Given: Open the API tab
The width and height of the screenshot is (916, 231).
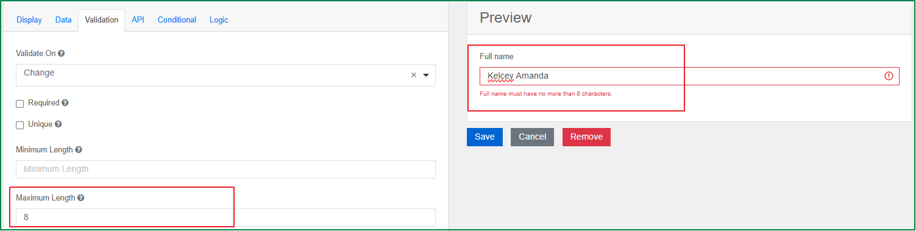Looking at the screenshot, I should [x=138, y=20].
